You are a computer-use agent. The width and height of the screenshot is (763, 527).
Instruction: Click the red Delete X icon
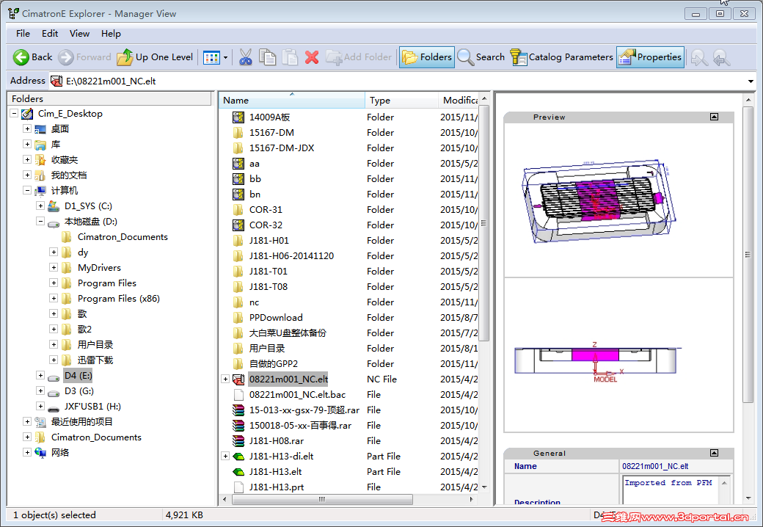tap(312, 57)
